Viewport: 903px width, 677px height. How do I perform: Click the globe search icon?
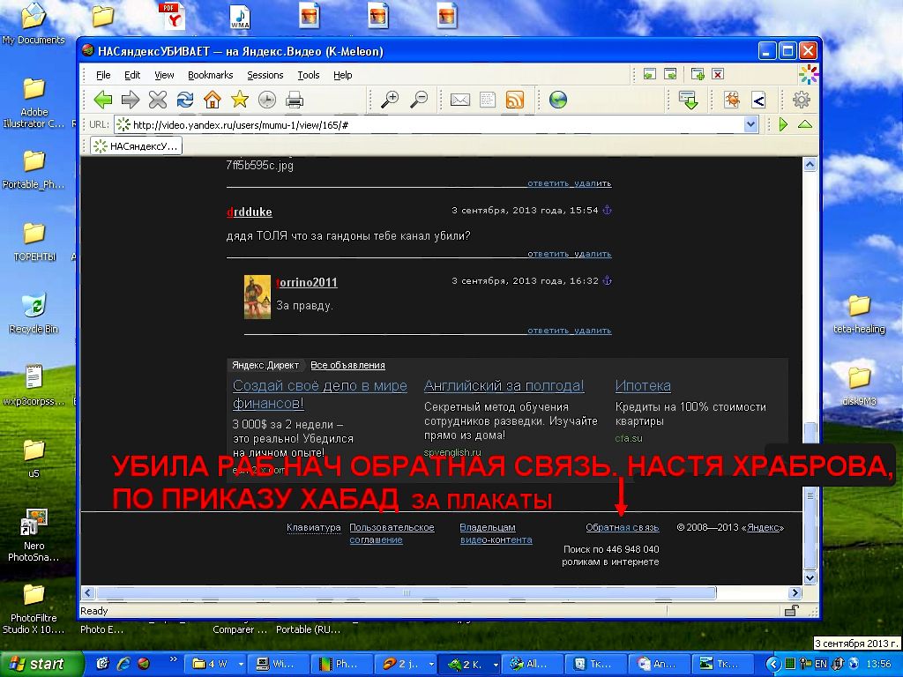[x=557, y=100]
